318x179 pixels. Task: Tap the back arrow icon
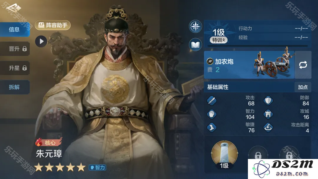(14, 8)
